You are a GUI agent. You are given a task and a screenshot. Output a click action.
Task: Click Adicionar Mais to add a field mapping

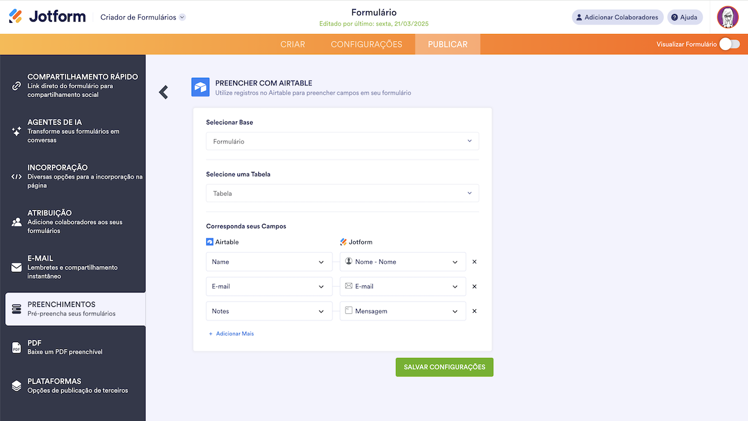pyautogui.click(x=231, y=333)
